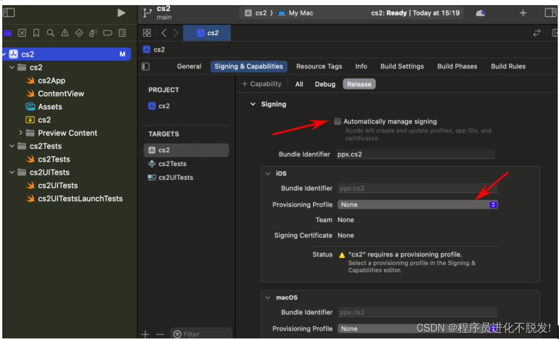Click the plus Library button in toolbar
Viewport: 560px width, 339px height.
point(523,13)
